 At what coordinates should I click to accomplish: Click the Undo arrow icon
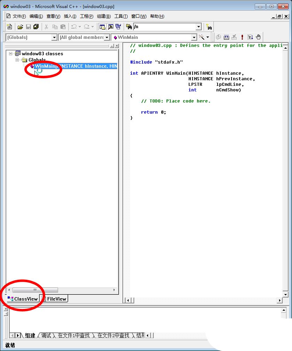click(73, 27)
